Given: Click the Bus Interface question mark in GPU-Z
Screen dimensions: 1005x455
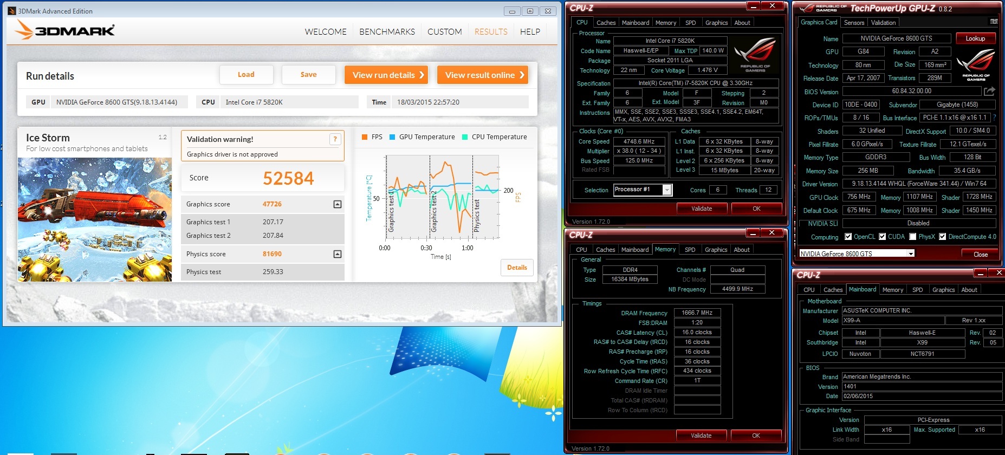Looking at the screenshot, I should point(994,118).
